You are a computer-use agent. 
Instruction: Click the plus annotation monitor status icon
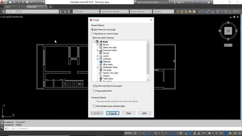[217, 133]
